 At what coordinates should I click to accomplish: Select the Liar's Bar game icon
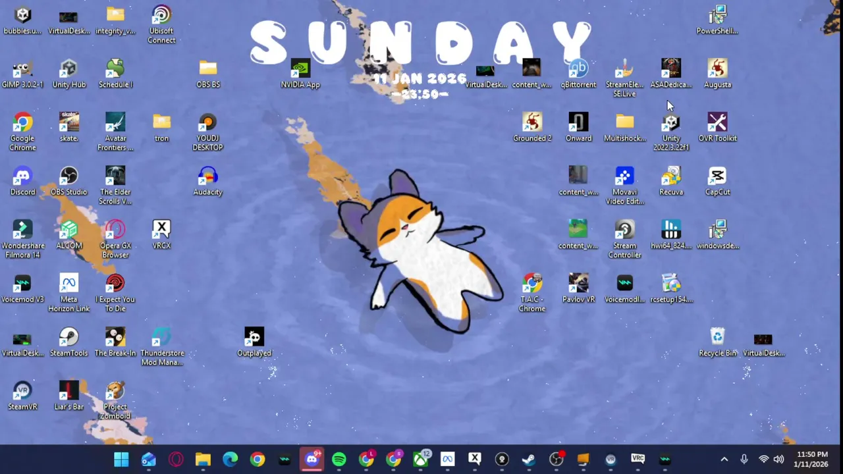click(x=69, y=396)
